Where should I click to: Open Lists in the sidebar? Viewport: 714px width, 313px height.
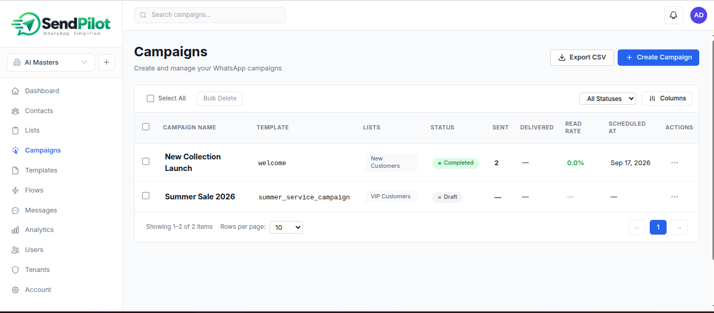click(x=32, y=130)
